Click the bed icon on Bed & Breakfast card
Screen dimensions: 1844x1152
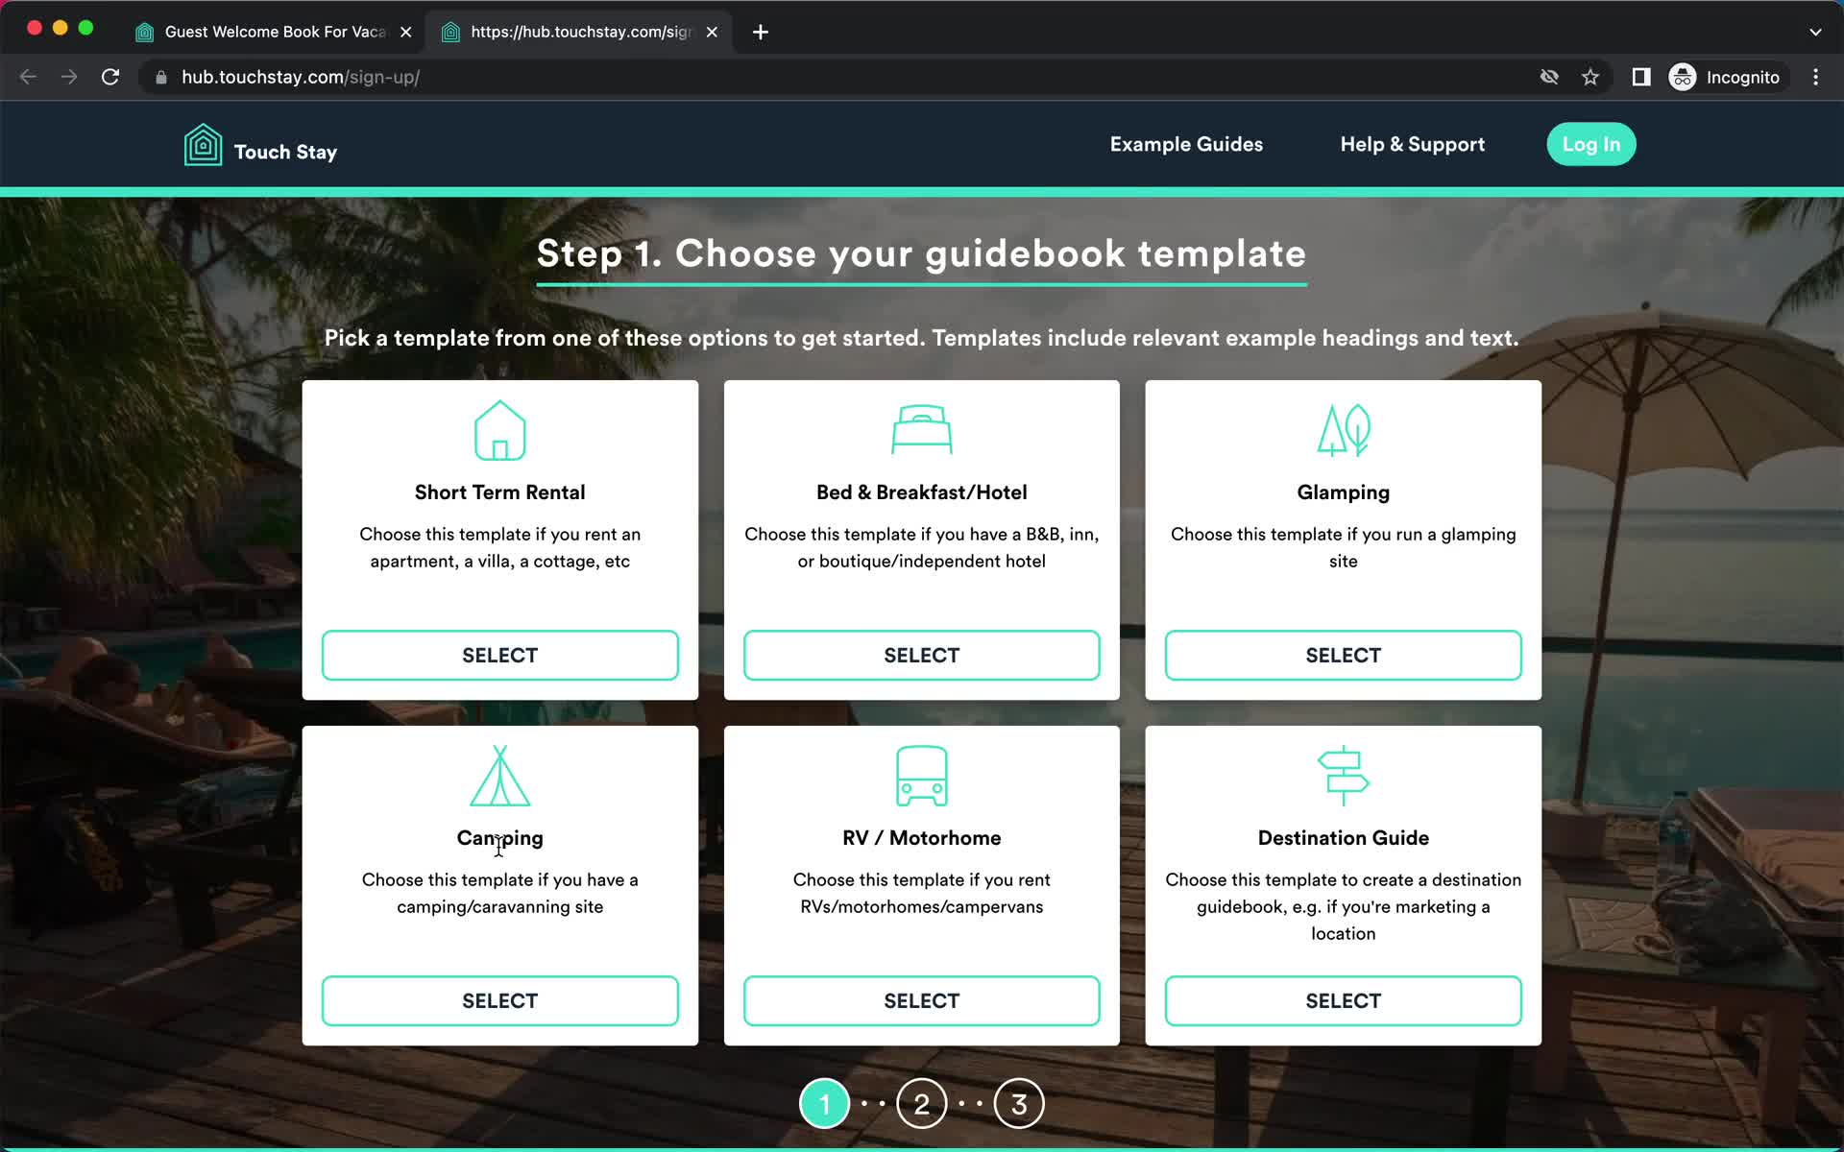pyautogui.click(x=921, y=429)
